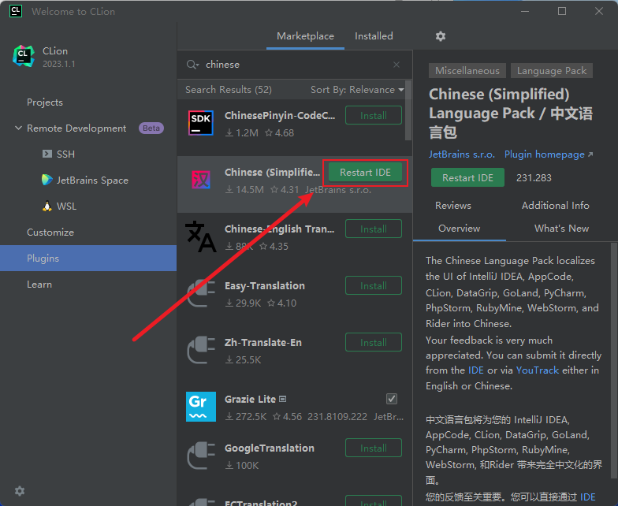618x506 pixels.
Task: Select WSL in the sidebar
Action: point(66,206)
